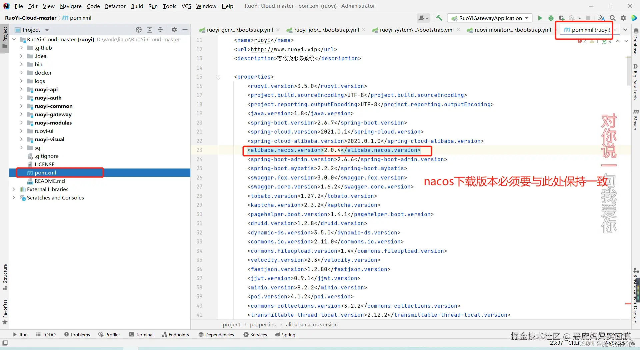Open the Services tool window
640x350 pixels.
255,335
